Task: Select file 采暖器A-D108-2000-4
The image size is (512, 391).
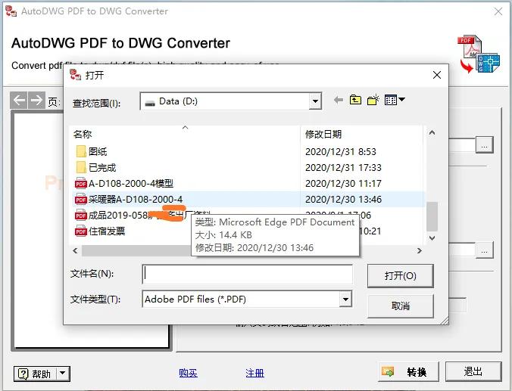Action: (136, 199)
